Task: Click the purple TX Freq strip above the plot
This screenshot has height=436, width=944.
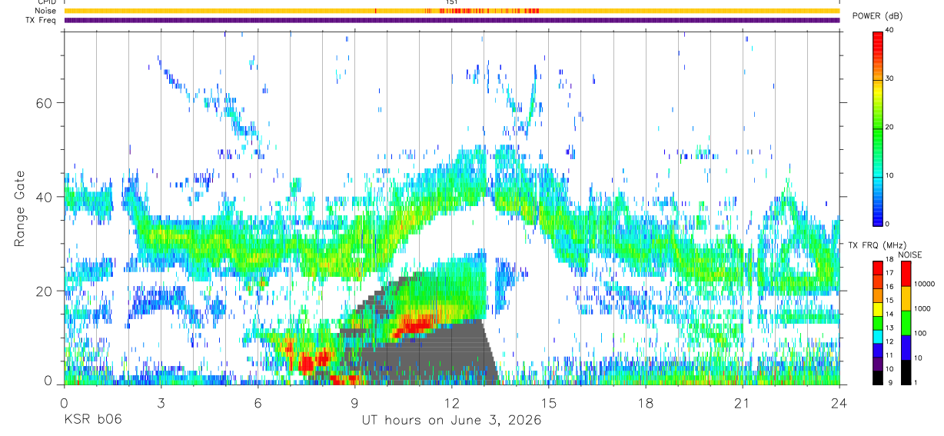Action: click(452, 20)
